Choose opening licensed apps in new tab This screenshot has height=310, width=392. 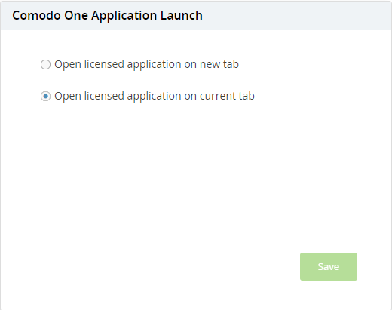point(45,64)
